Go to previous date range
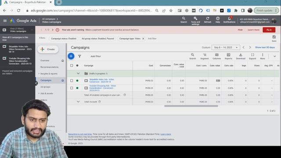Screen dimensions: 281x158 pyautogui.click(x=243, y=47)
